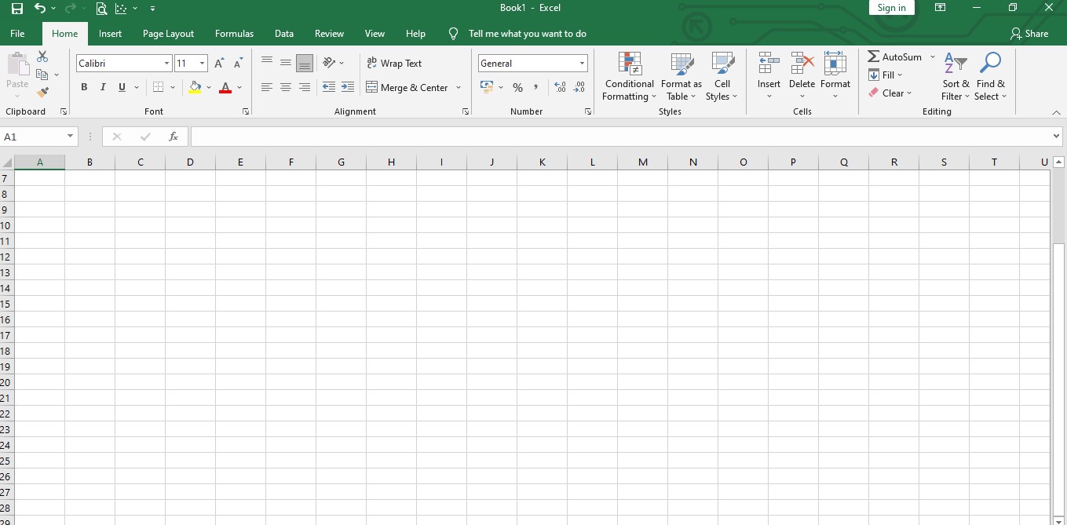Click Conditional Formatting button
The height and width of the screenshot is (525, 1067).
point(629,77)
